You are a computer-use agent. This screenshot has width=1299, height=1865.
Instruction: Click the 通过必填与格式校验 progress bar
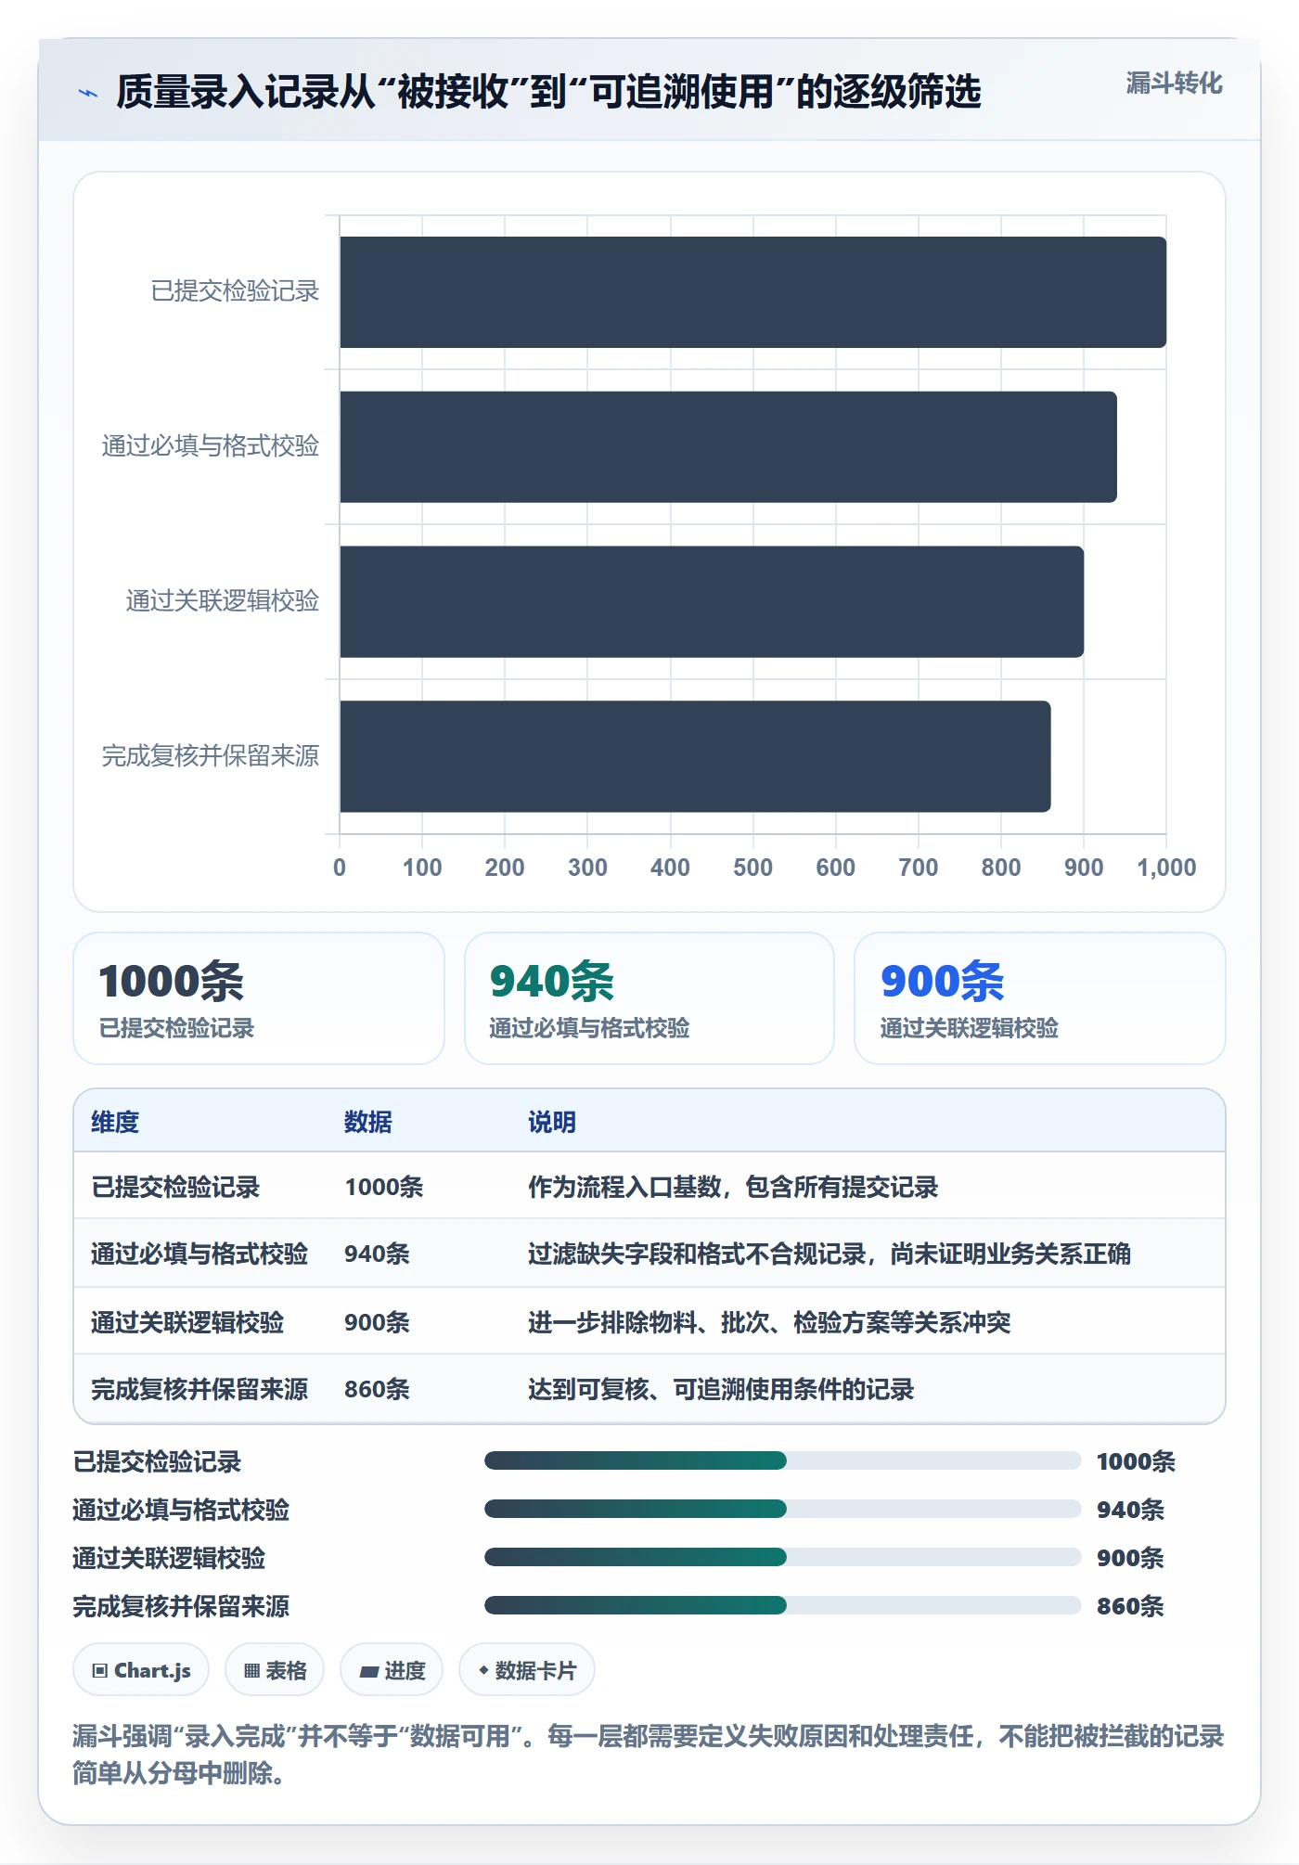(782, 1509)
